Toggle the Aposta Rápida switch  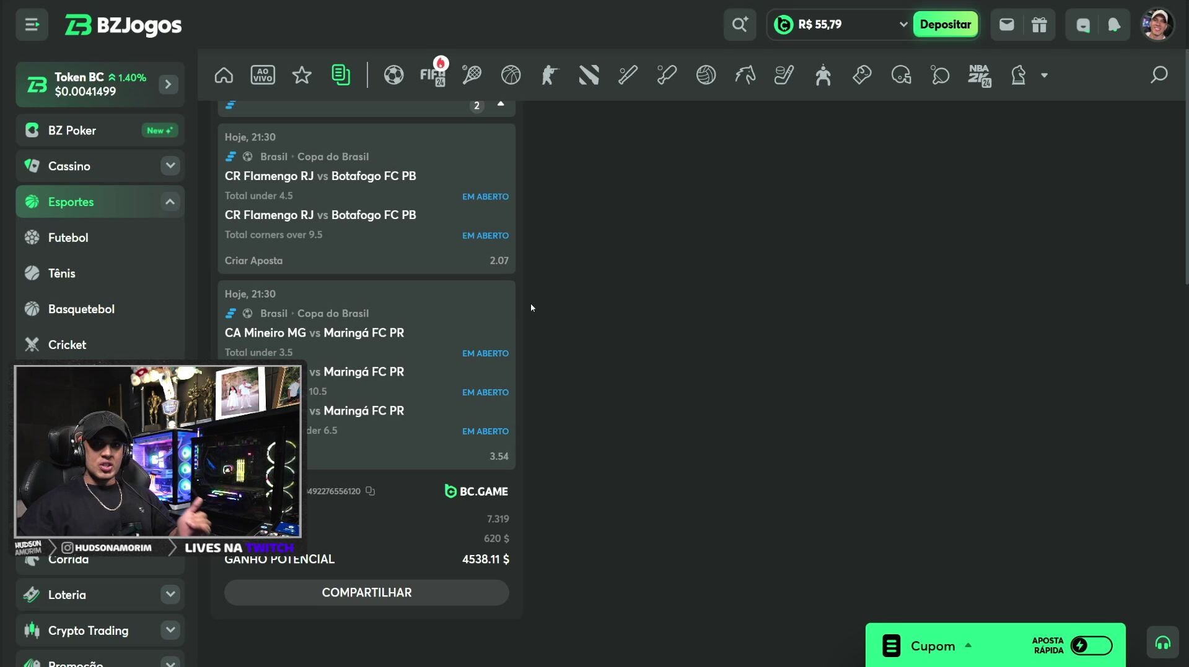tap(1092, 646)
